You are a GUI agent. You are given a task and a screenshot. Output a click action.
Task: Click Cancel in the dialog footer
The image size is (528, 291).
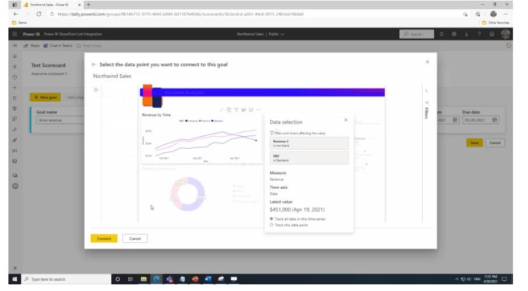click(x=135, y=239)
